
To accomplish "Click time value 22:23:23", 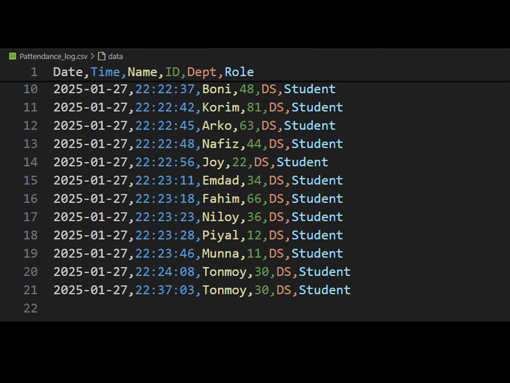I will (165, 217).
